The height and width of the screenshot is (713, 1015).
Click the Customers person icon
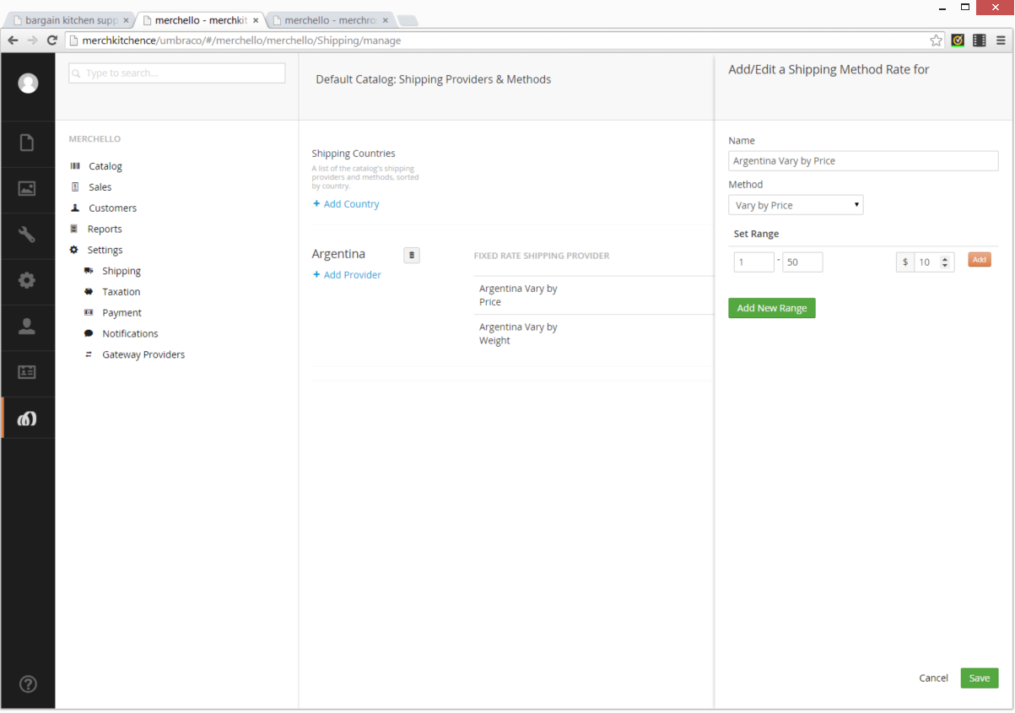pyautogui.click(x=75, y=208)
